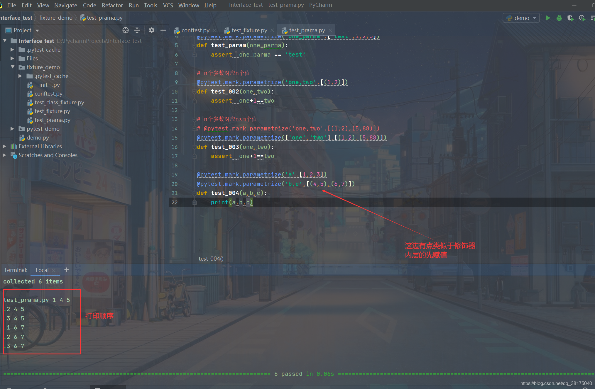
Task: Select __init__.py in the project tree
Action: [47, 85]
